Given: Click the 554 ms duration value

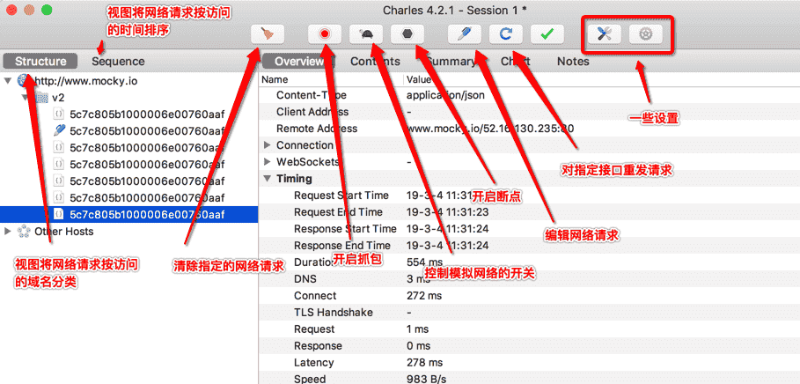Looking at the screenshot, I should click(x=423, y=262).
